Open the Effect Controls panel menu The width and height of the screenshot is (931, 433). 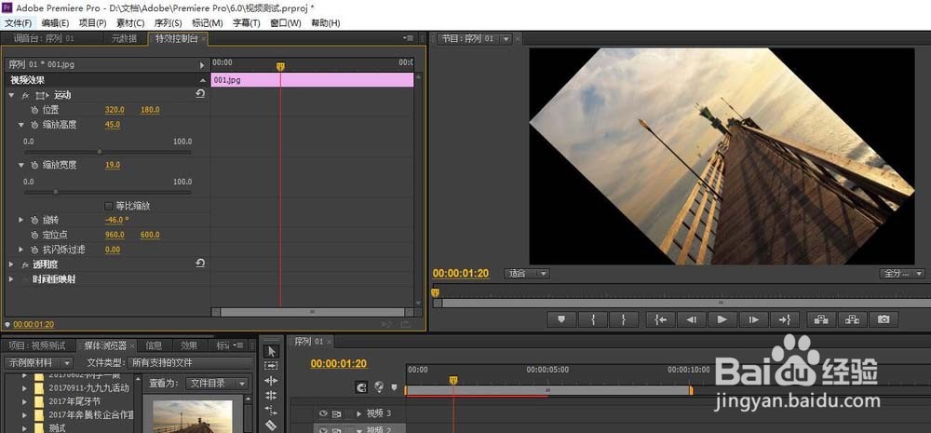click(409, 38)
